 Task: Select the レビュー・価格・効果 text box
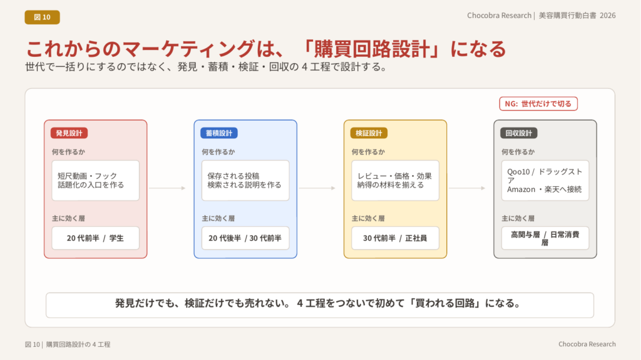point(395,181)
